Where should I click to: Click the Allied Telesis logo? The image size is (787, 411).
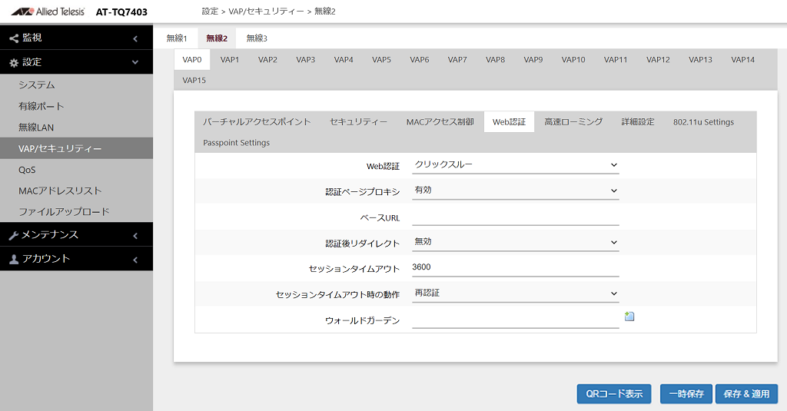pyautogui.click(x=48, y=11)
